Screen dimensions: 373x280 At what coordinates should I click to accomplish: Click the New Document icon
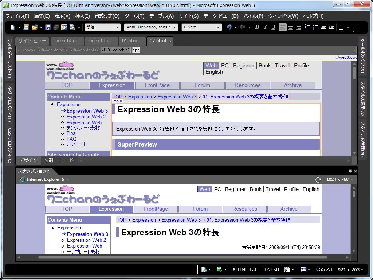(12, 27)
